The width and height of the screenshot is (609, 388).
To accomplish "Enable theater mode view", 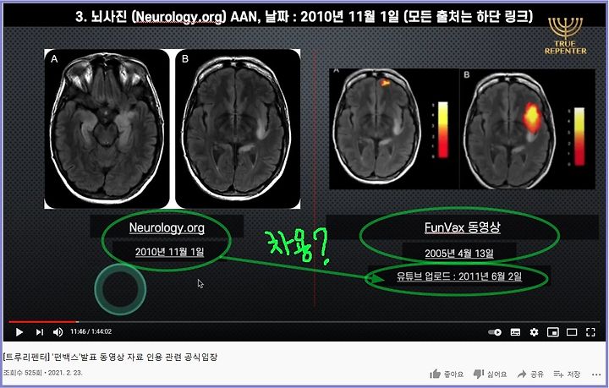I will point(572,332).
